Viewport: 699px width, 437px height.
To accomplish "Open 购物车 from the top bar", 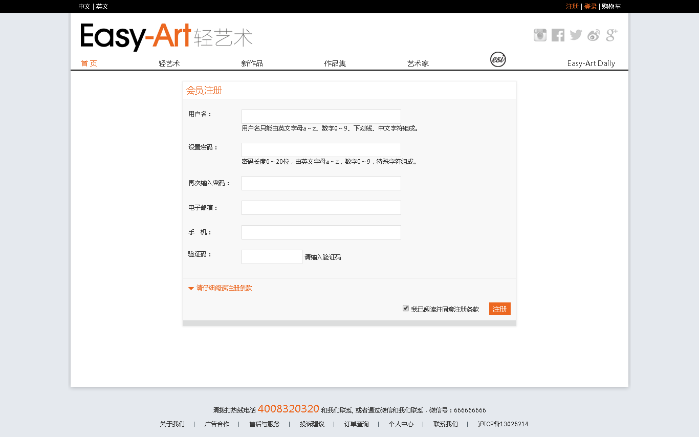I will (611, 7).
